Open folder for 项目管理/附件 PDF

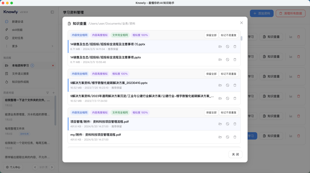220,124
